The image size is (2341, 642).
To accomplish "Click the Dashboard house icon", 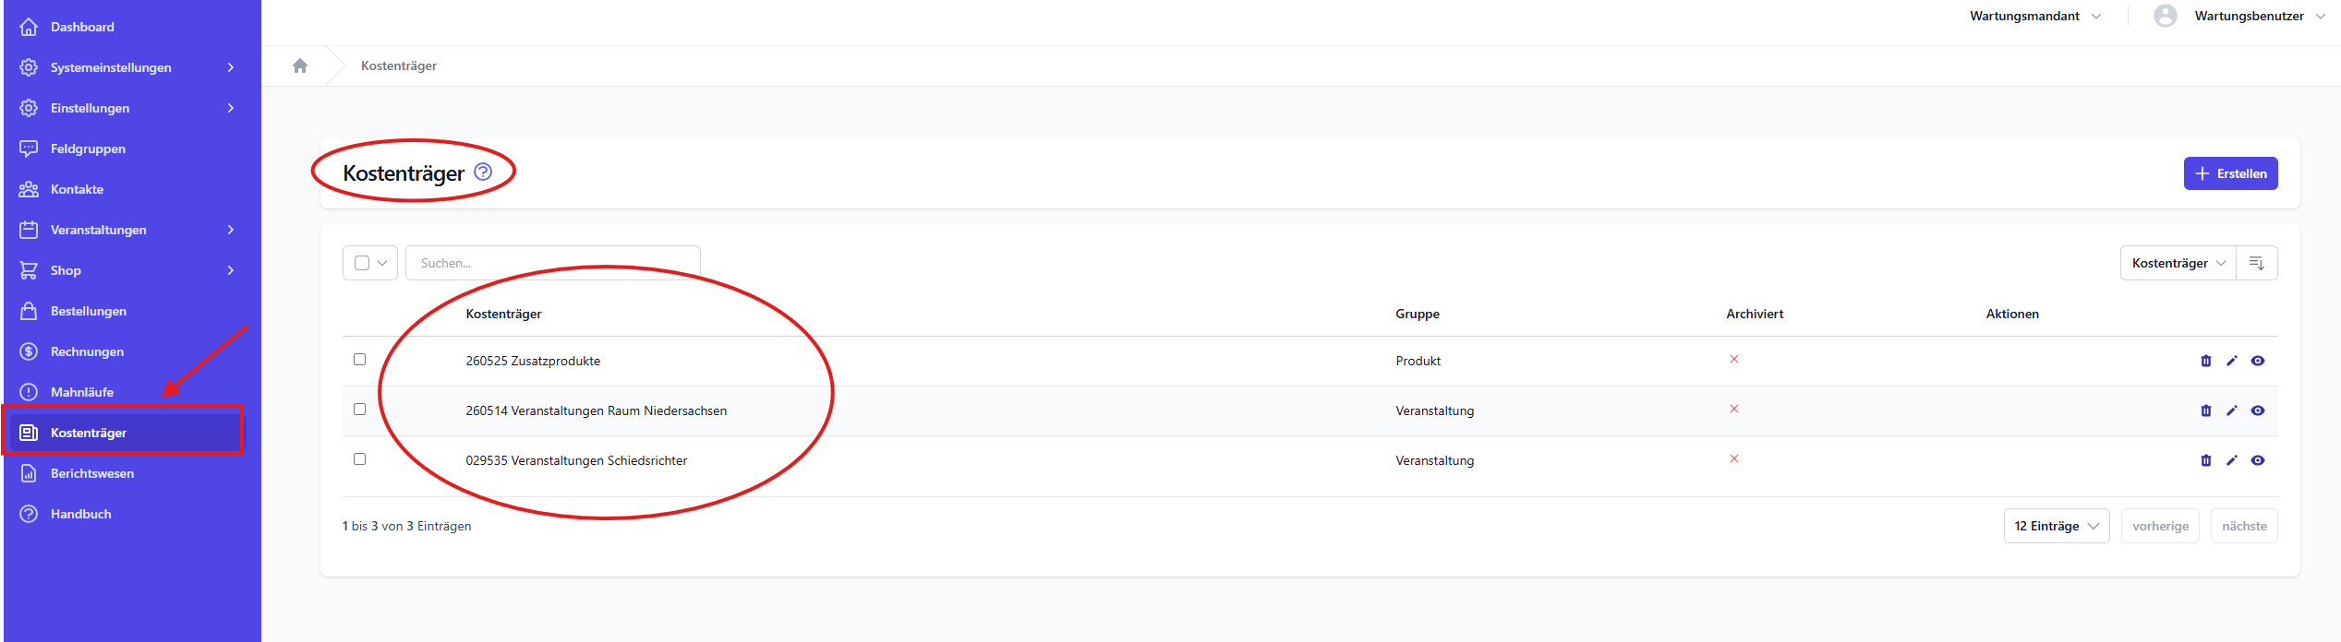I will tap(29, 27).
